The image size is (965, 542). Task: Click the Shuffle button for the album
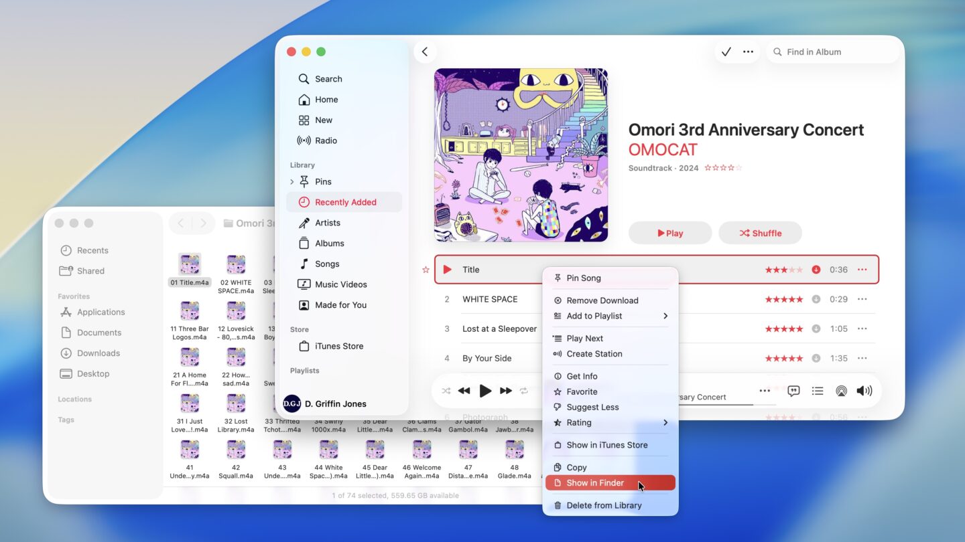pyautogui.click(x=760, y=233)
